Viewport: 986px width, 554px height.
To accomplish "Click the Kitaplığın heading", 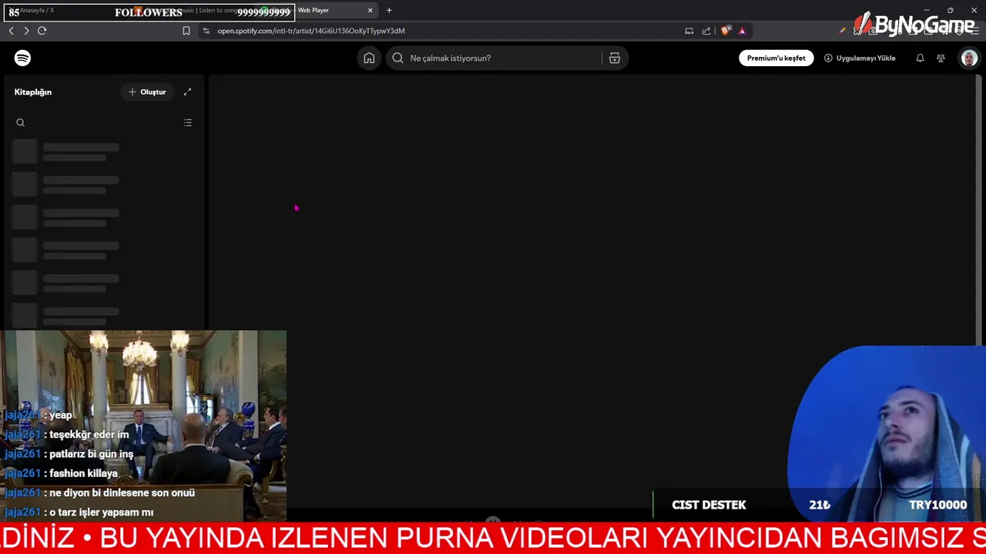I will click(x=33, y=92).
